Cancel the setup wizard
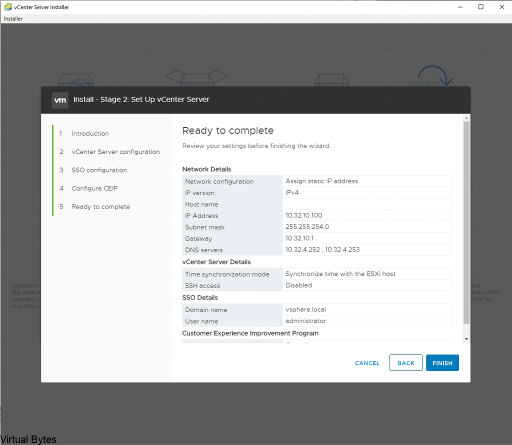This screenshot has width=512, height=445. click(367, 363)
